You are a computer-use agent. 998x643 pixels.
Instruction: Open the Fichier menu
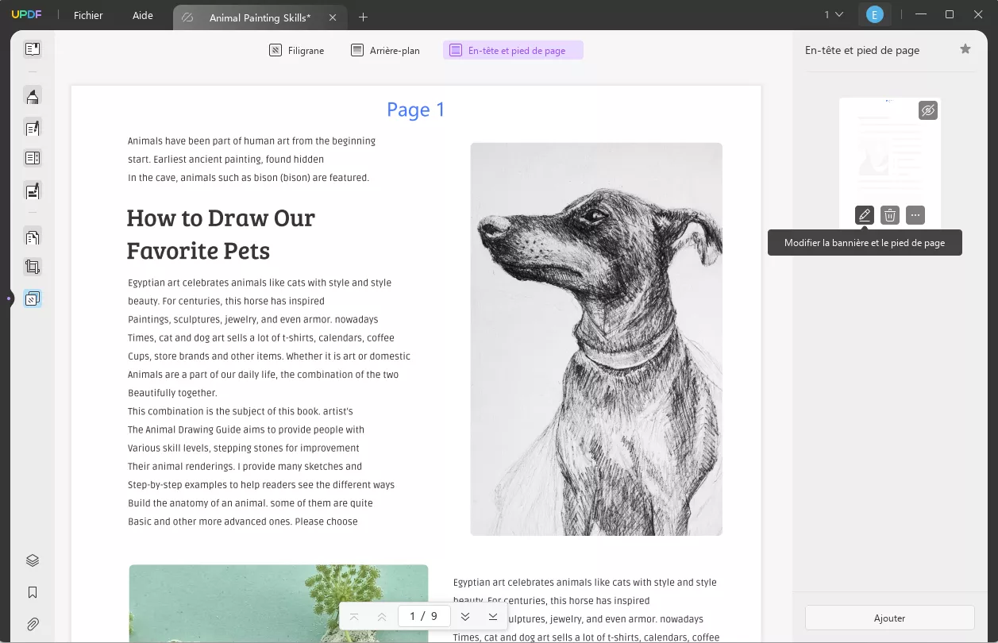(x=87, y=15)
